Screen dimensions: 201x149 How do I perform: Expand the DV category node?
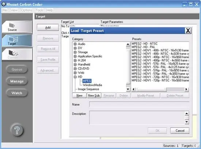[75, 48]
